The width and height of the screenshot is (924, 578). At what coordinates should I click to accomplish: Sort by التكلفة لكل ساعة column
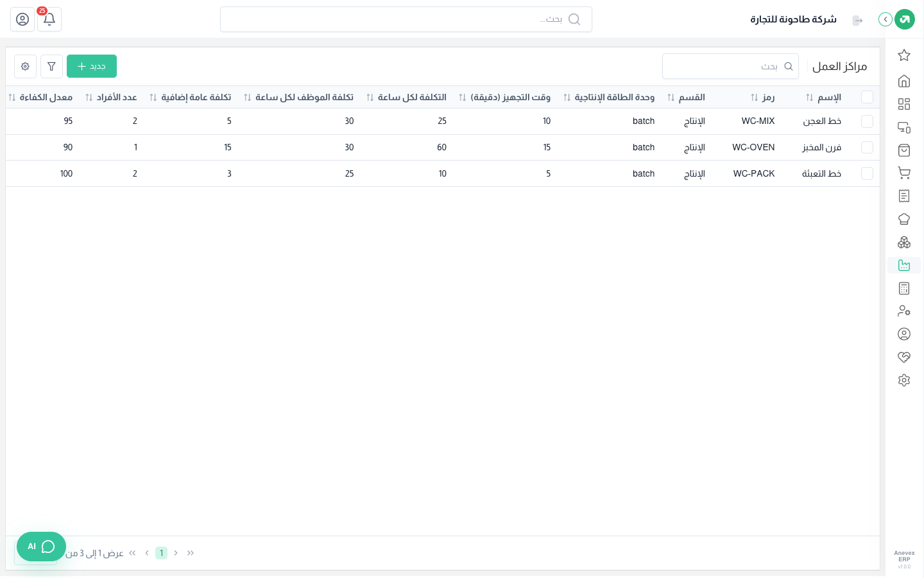pyautogui.click(x=406, y=98)
